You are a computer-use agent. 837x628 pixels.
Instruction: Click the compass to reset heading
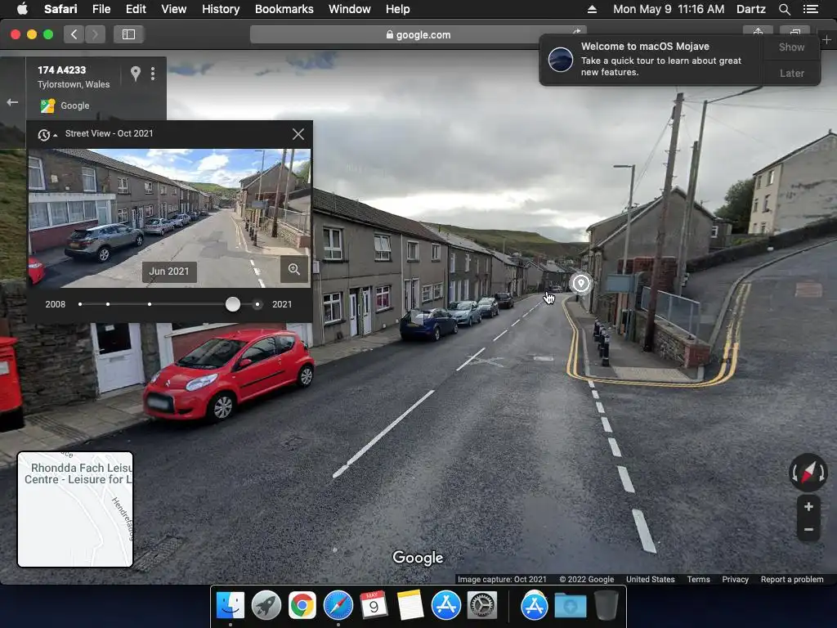coord(808,473)
